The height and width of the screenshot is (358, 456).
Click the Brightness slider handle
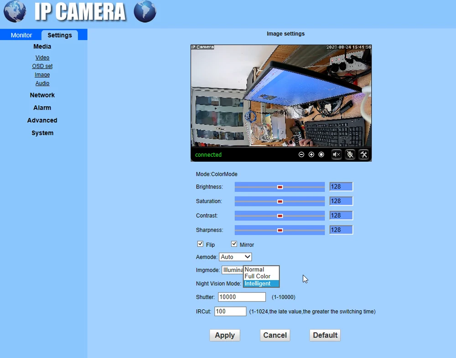click(280, 187)
